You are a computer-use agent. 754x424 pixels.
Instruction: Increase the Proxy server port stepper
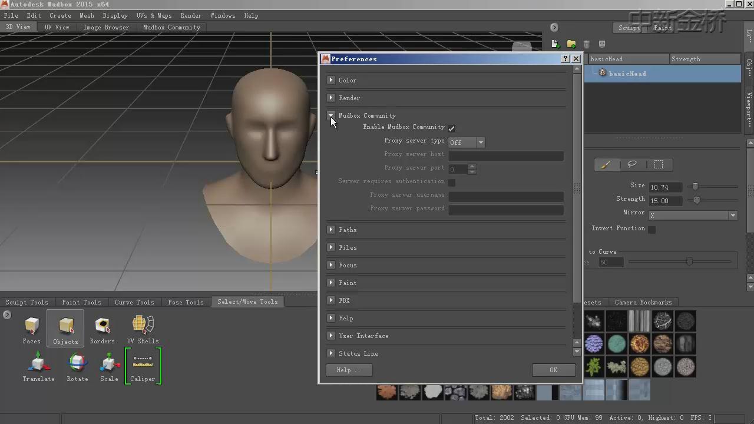pos(472,167)
